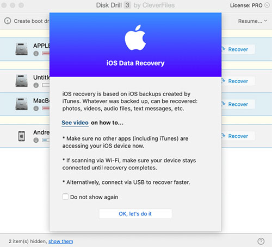Show info for the APPLE drive
The width and height of the screenshot is (272, 247).
(x=36, y=53)
